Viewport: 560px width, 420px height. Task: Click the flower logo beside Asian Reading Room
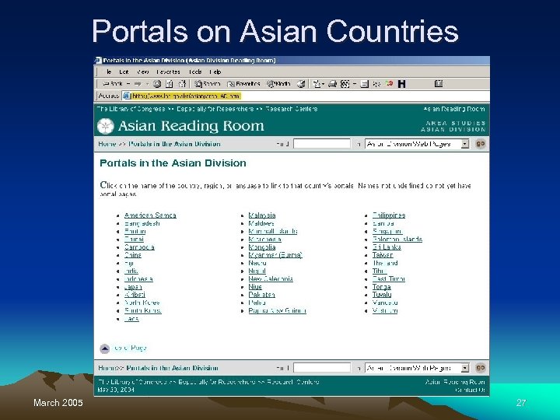[x=106, y=126]
